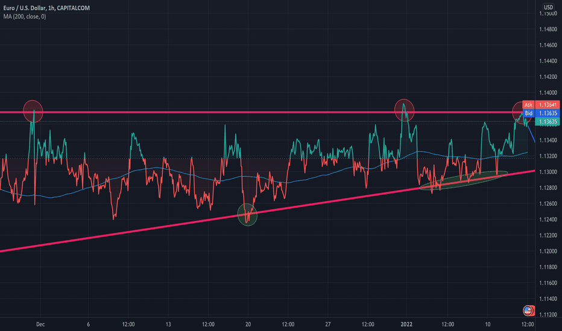Click the 1.13400 price axis label
The image size is (562, 331).
[x=548, y=140]
